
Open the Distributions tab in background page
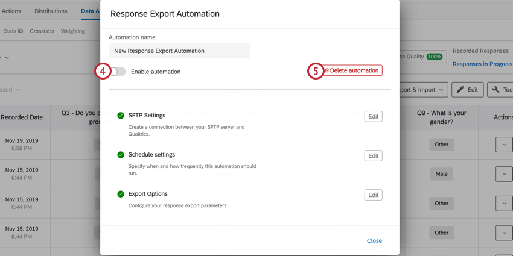pos(51,11)
